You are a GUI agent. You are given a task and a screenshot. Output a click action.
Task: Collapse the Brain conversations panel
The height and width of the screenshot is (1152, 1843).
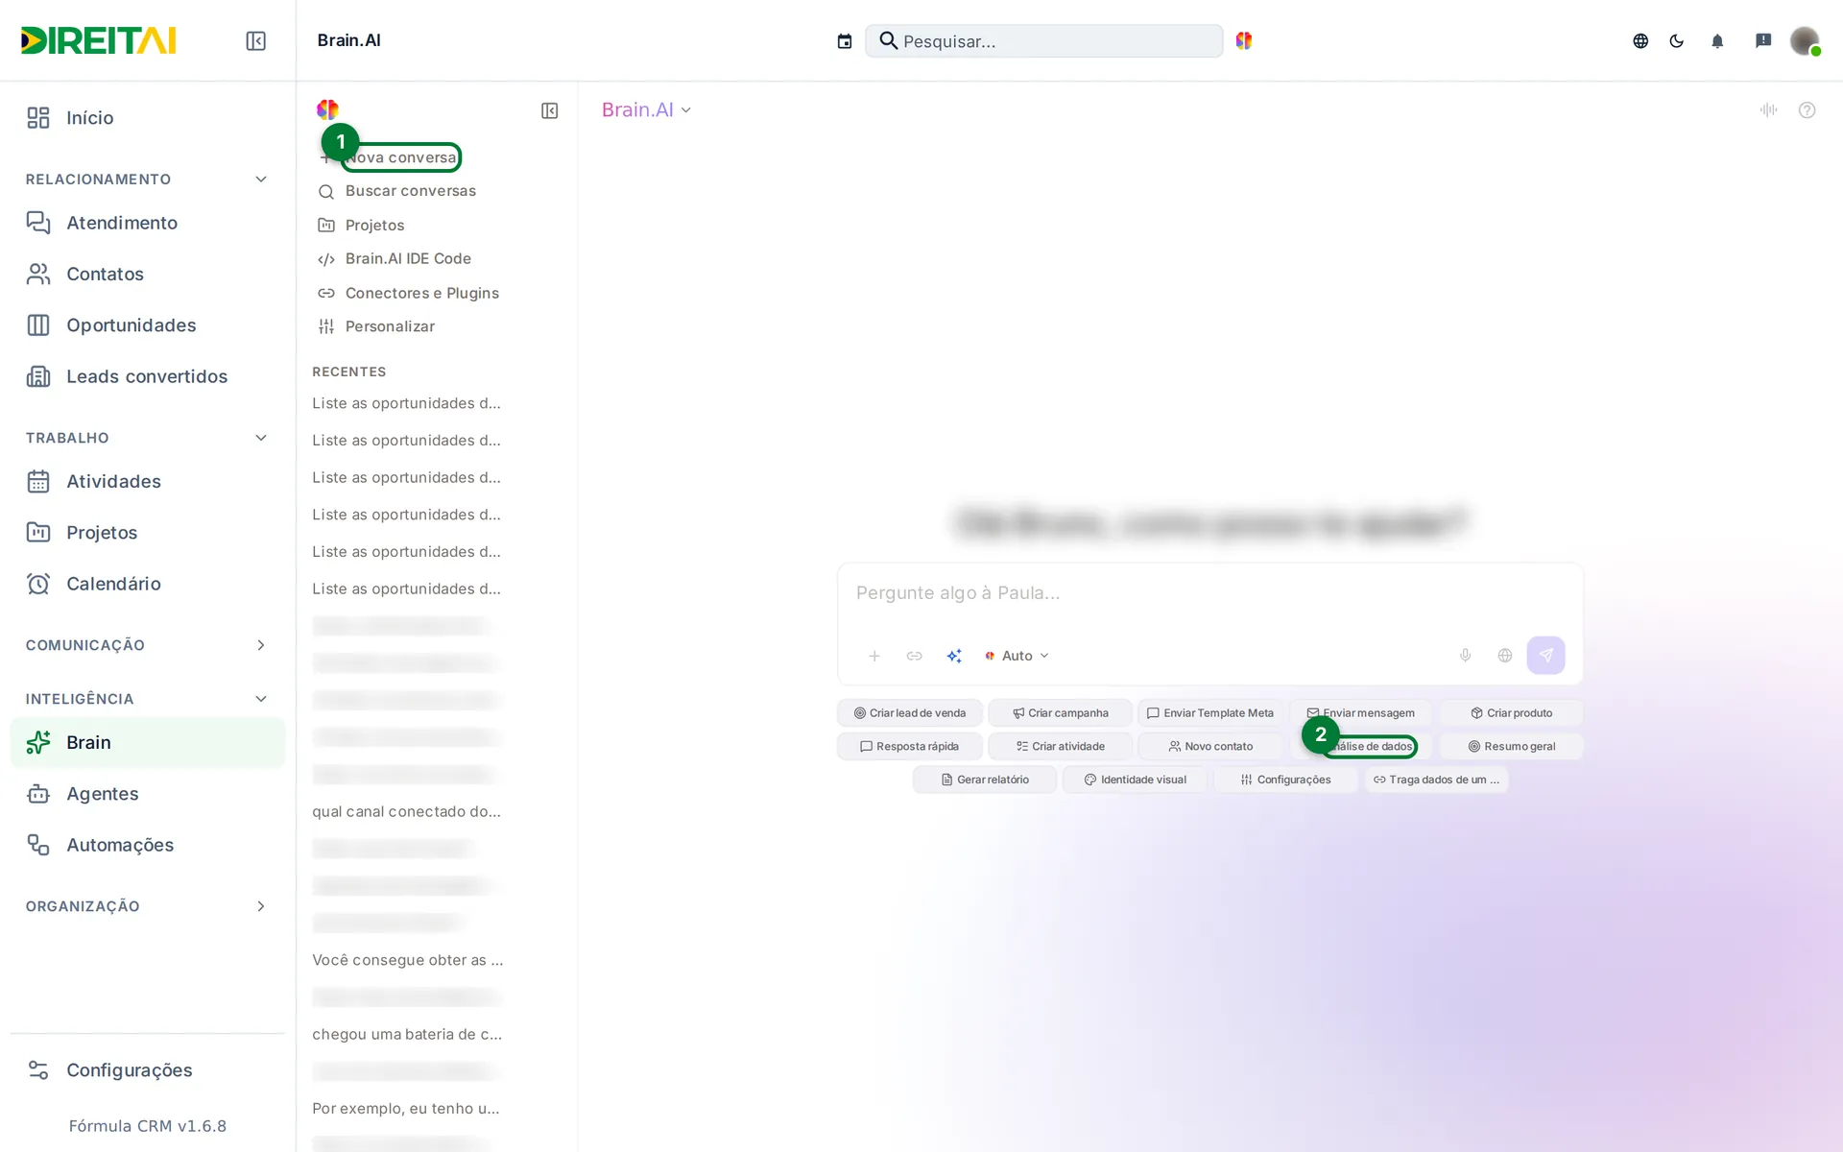550,111
